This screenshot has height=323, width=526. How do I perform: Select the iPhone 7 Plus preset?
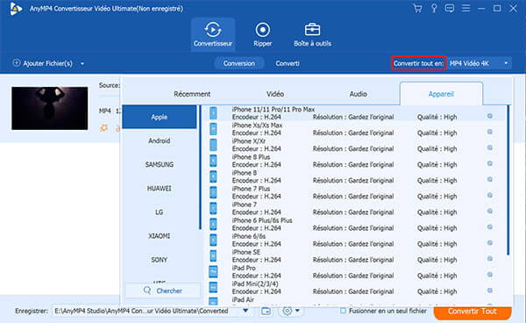coord(354,192)
